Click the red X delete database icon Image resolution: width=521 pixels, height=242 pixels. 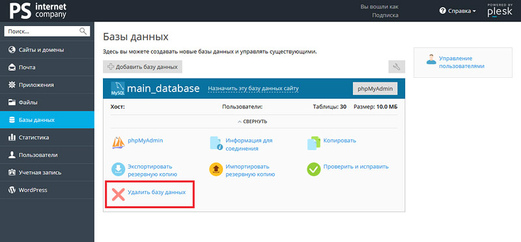(118, 195)
